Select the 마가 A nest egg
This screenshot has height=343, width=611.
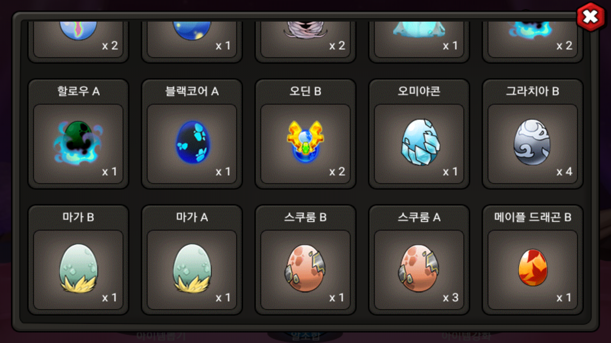[x=192, y=268]
